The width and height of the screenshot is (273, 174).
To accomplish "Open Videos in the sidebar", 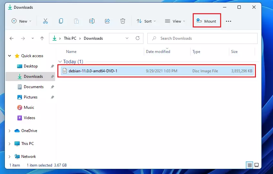I will pos(29,118).
